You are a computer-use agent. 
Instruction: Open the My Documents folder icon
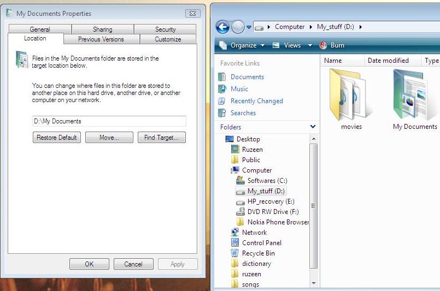(x=414, y=97)
